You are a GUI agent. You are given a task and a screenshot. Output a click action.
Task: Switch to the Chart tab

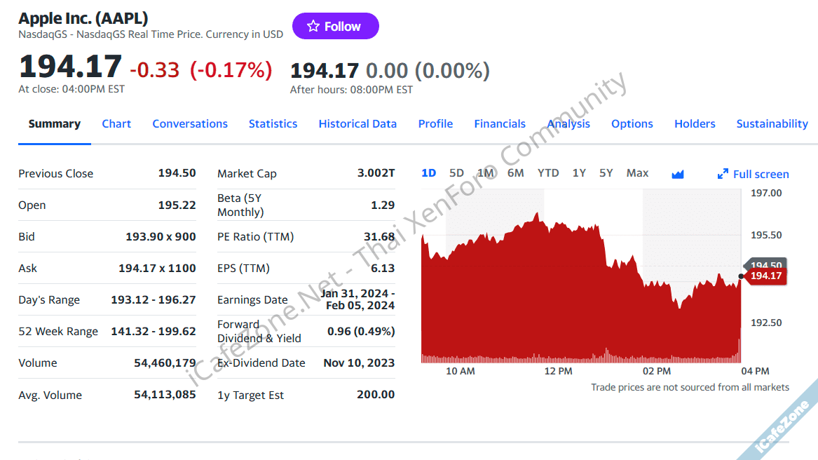point(116,123)
